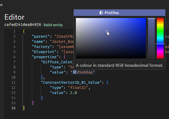The height and width of the screenshot is (119, 169).
Task: Click the "#5e69aa" value text on line 9
Action: coord(86,72)
